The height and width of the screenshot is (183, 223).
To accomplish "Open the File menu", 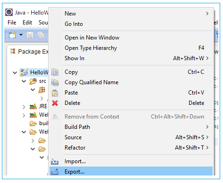I will tap(12, 23).
